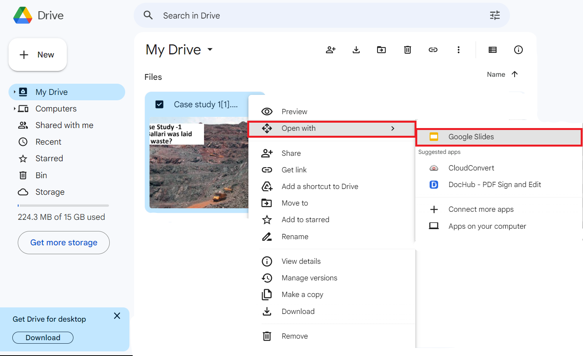Download the selected file via toolbar icon
Viewport: 583px width, 356px height.
pyautogui.click(x=356, y=50)
